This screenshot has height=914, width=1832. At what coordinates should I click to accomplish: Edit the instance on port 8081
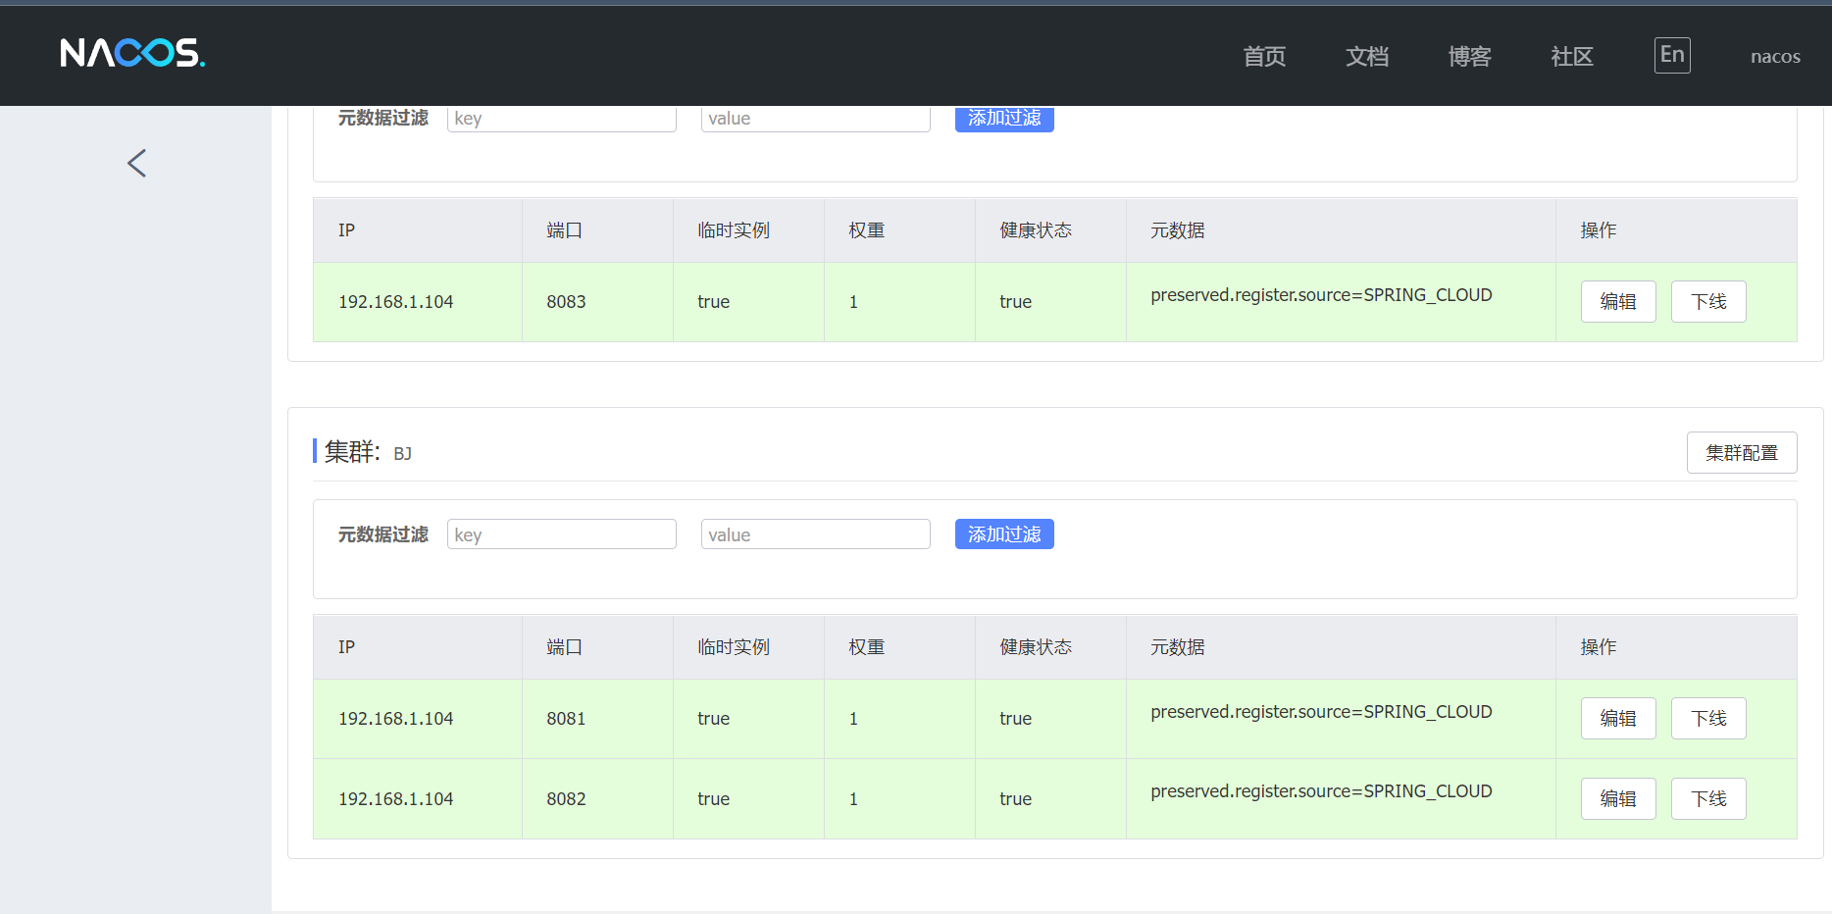pos(1617,719)
